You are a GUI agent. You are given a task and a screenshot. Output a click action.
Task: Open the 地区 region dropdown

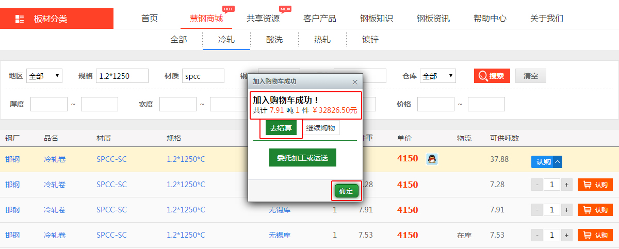pyautogui.click(x=44, y=76)
